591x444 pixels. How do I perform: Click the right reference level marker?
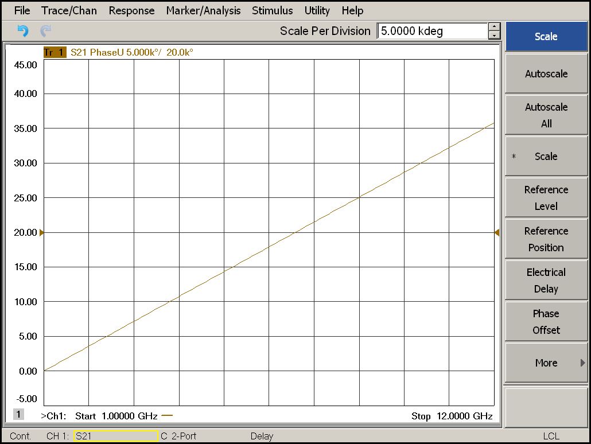click(x=497, y=232)
